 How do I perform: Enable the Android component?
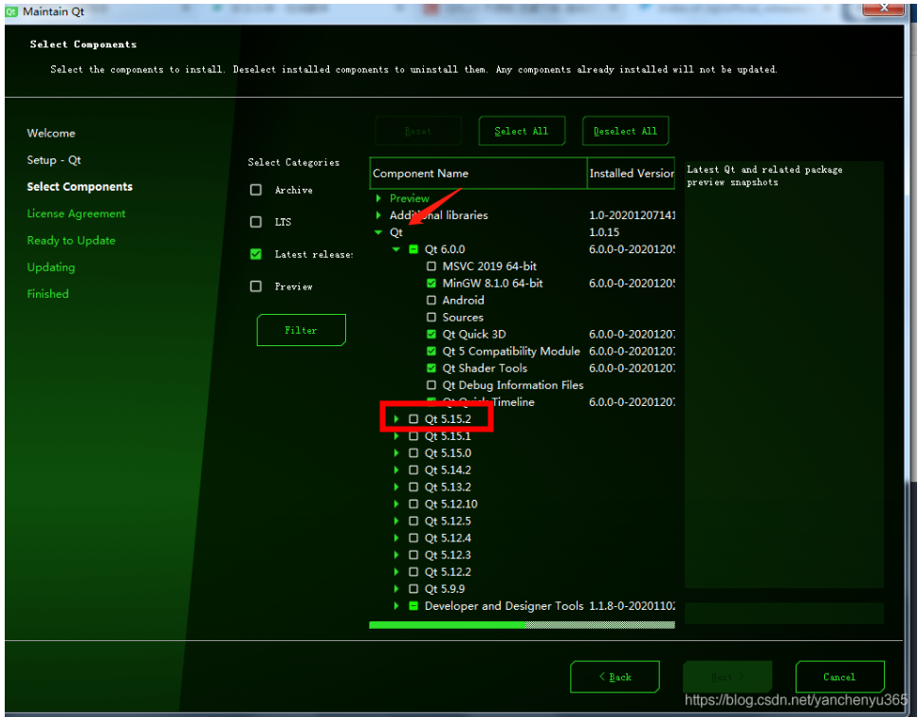pos(430,301)
